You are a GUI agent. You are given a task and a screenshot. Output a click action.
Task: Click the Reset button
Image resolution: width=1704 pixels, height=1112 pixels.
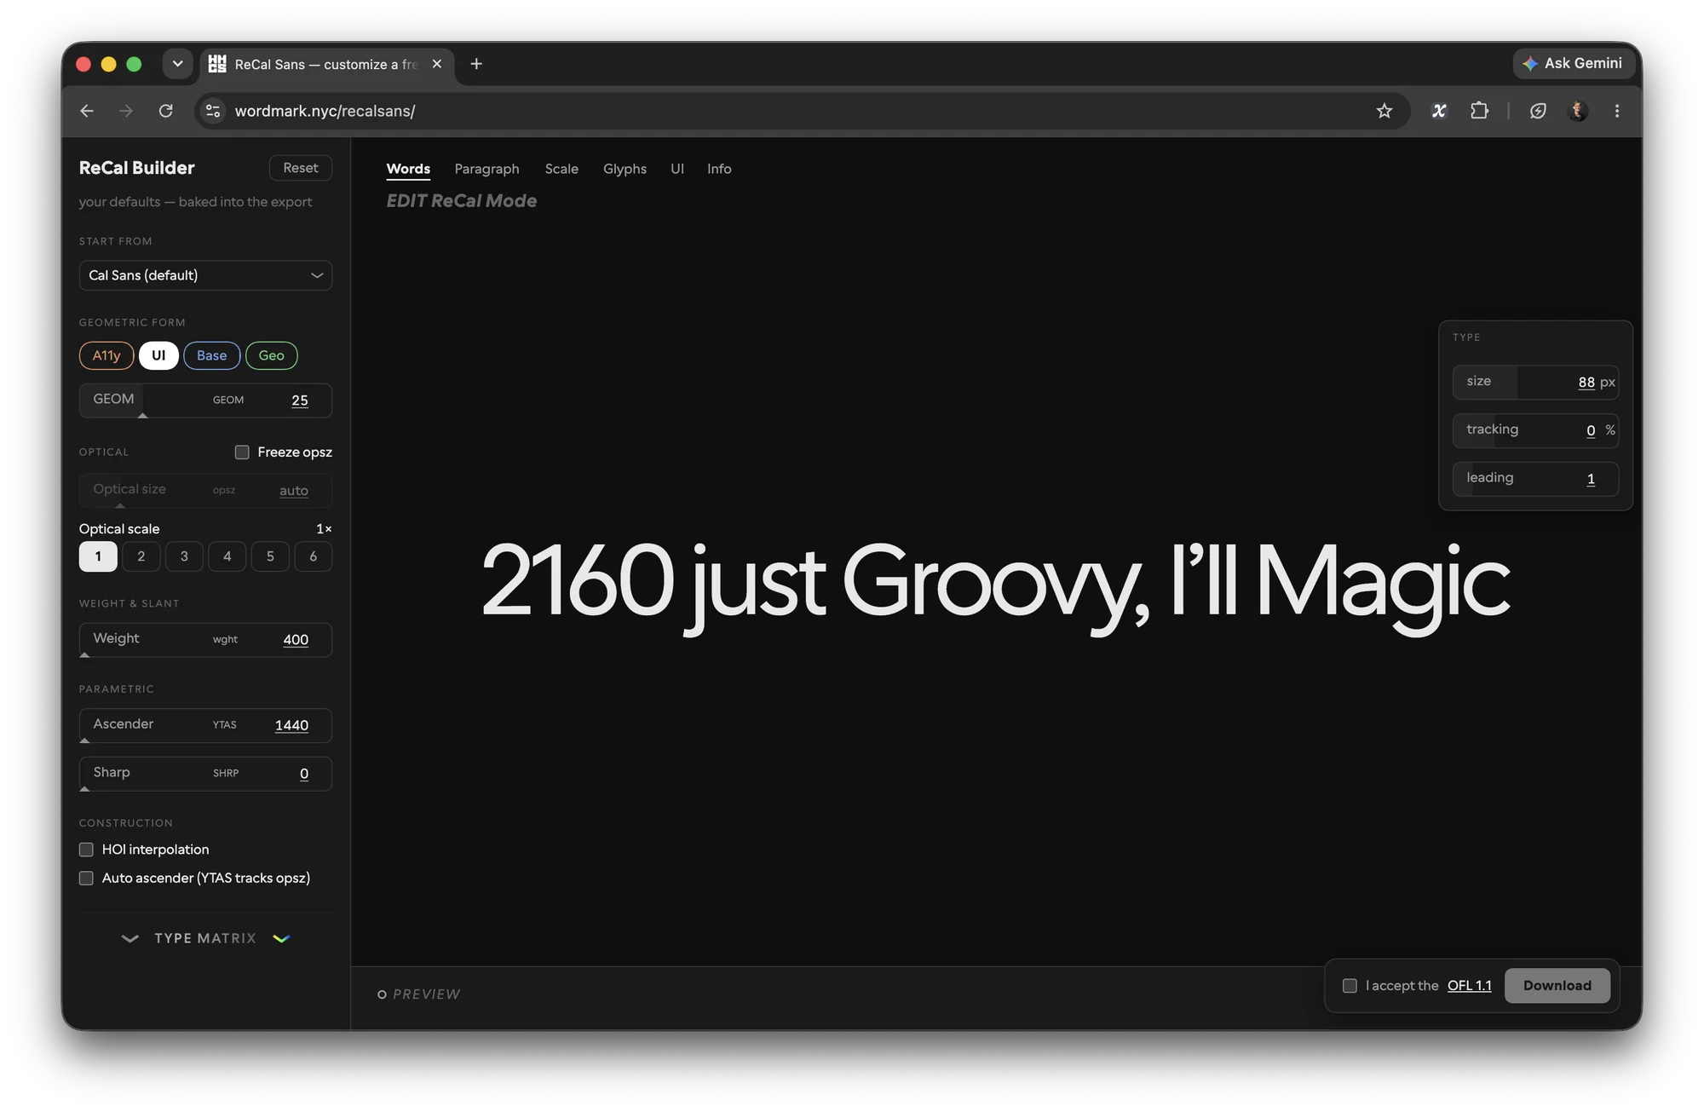click(x=301, y=168)
